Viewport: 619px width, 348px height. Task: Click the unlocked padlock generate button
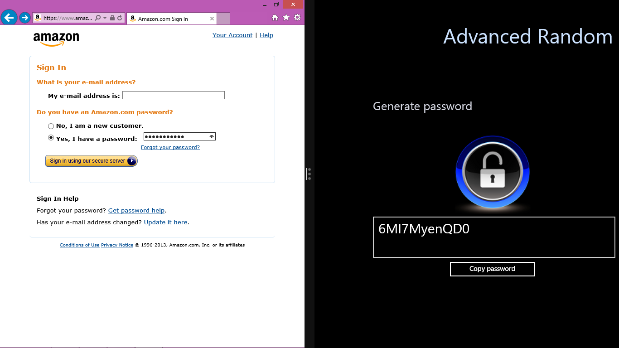point(493,172)
